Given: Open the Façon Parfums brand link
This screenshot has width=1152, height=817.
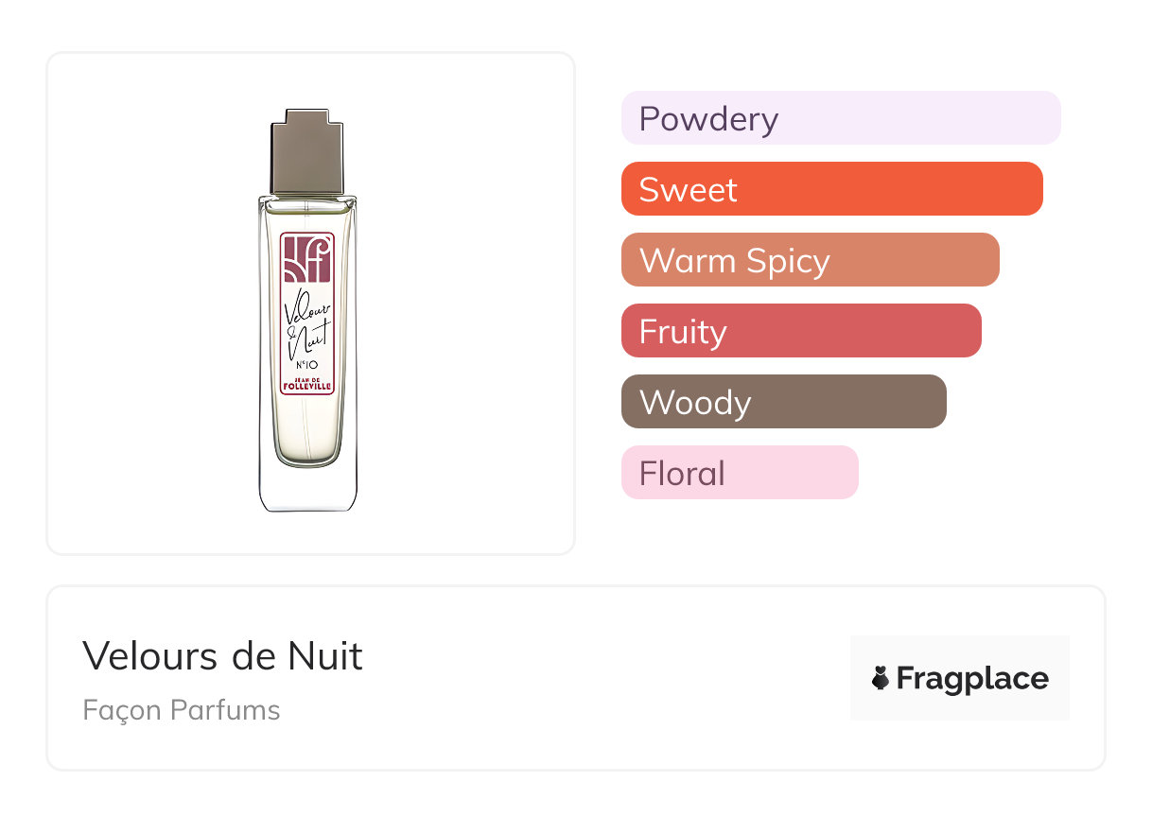Looking at the screenshot, I should [x=182, y=710].
